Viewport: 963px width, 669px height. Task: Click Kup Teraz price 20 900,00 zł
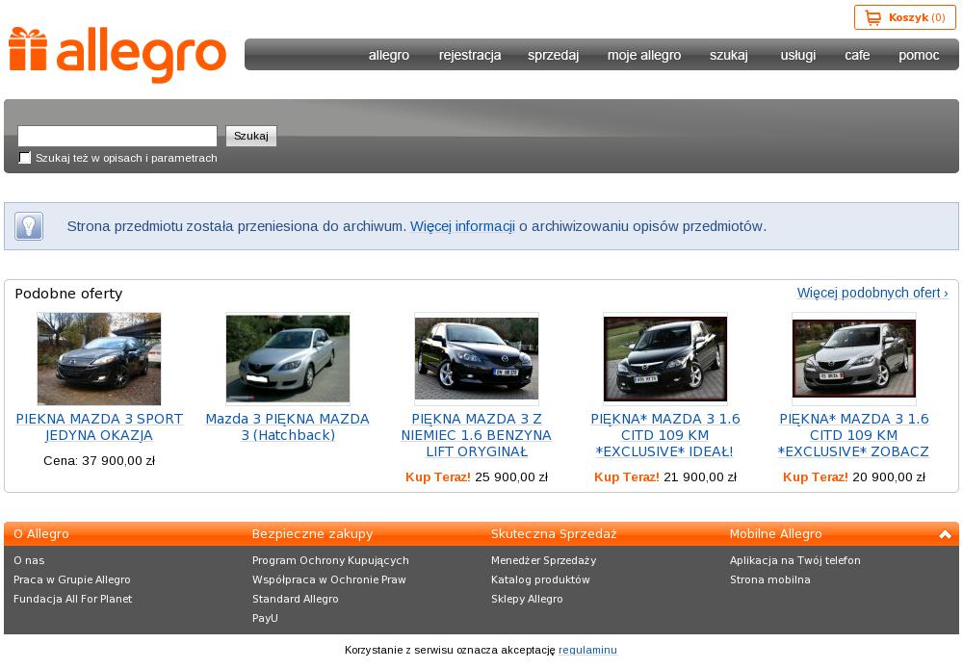(x=853, y=477)
